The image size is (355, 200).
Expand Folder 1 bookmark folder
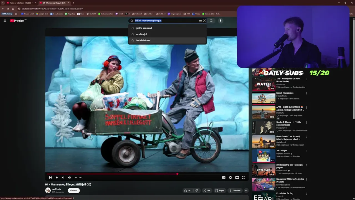149,14
